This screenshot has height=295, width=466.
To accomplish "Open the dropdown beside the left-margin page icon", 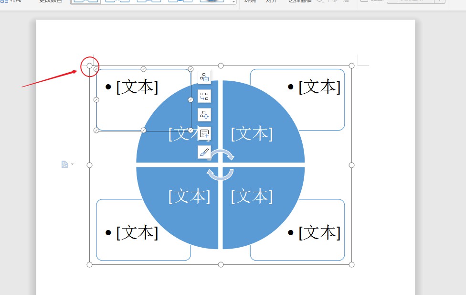I will pyautogui.click(x=71, y=164).
